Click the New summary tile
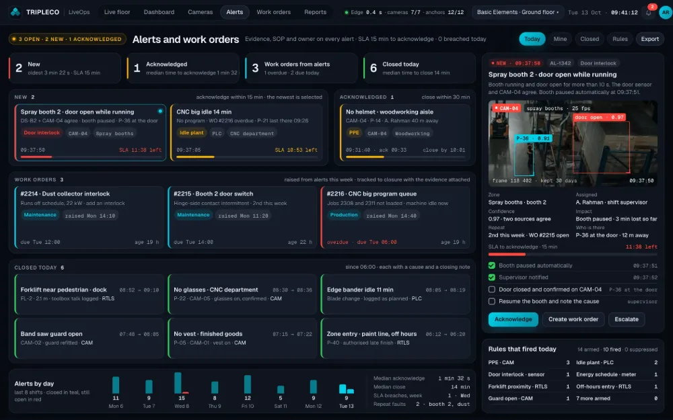The image size is (673, 420). (x=65, y=68)
